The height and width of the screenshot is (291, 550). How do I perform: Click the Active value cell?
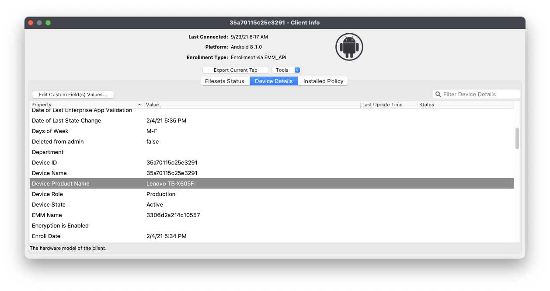[155, 205]
